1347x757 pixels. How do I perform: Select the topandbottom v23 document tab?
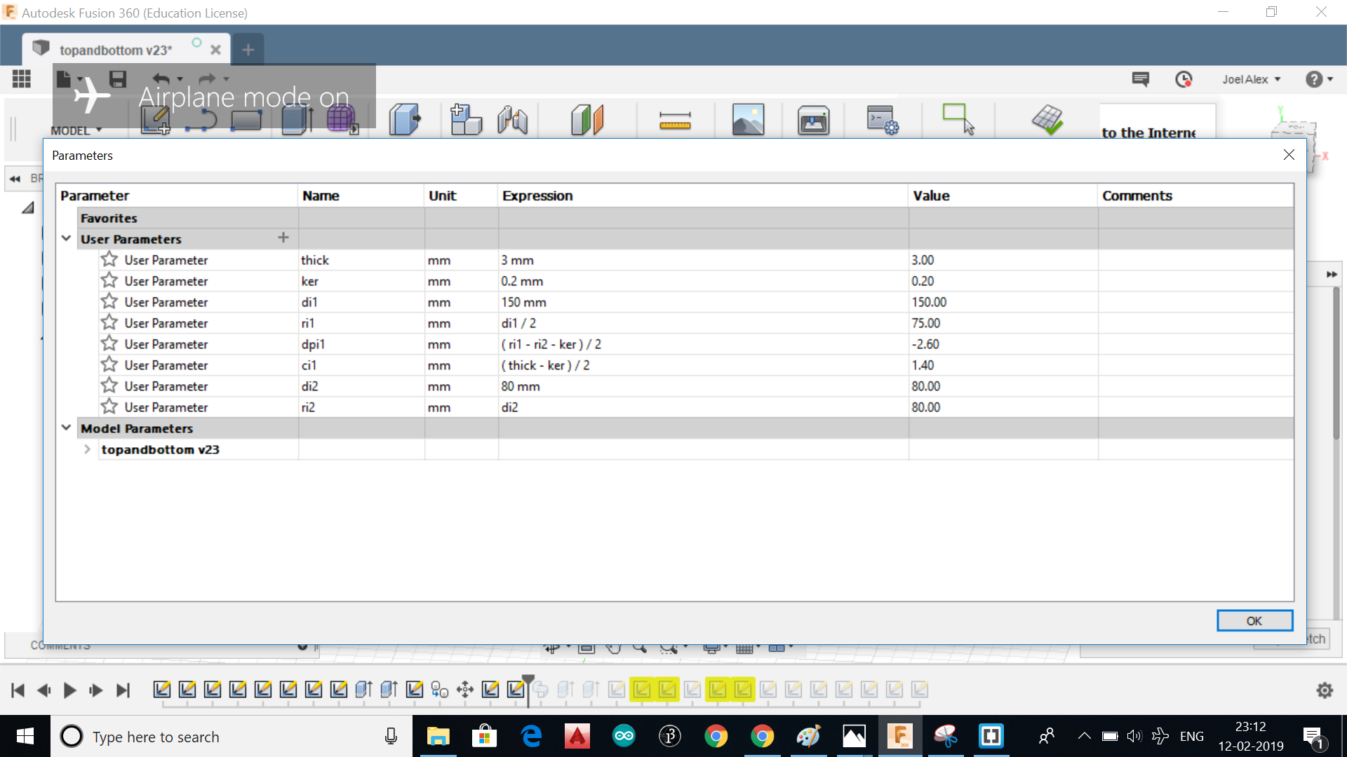(116, 50)
